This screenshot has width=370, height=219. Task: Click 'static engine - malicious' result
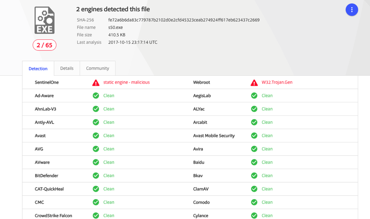pos(127,82)
